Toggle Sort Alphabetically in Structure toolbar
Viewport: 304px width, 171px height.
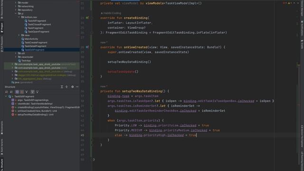pyautogui.click(x=11, y=92)
